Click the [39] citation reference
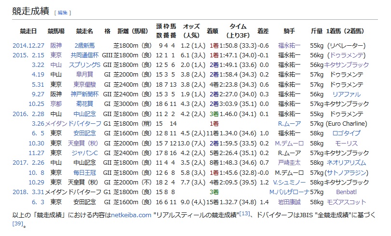 tap(17, 223)
